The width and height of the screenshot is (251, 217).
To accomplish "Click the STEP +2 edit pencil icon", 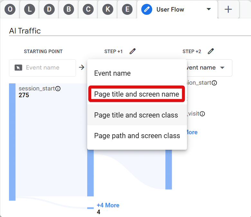I will point(211,51).
